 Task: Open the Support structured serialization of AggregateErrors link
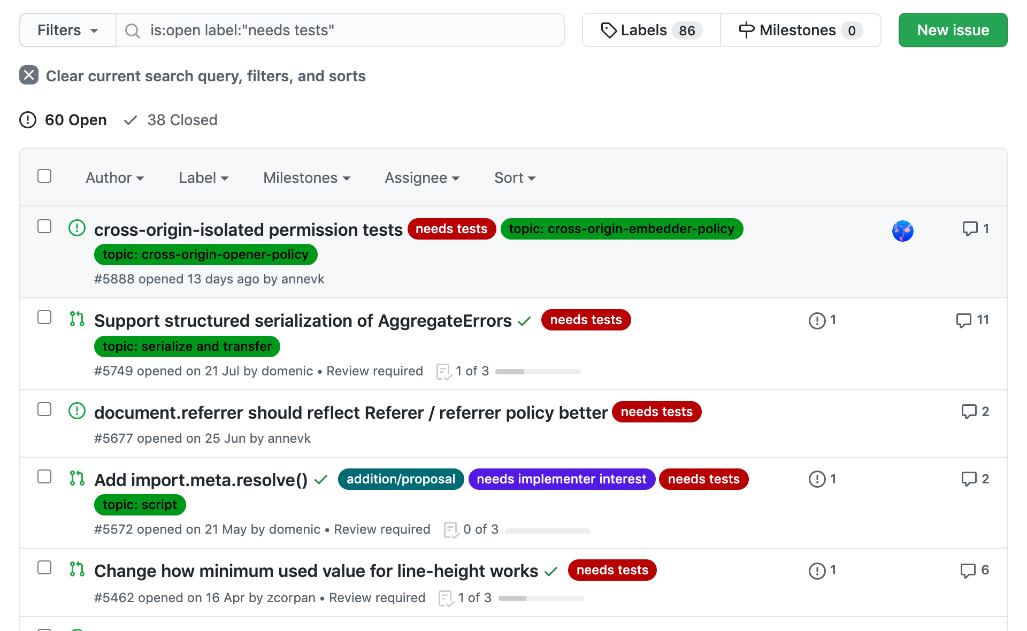303,321
